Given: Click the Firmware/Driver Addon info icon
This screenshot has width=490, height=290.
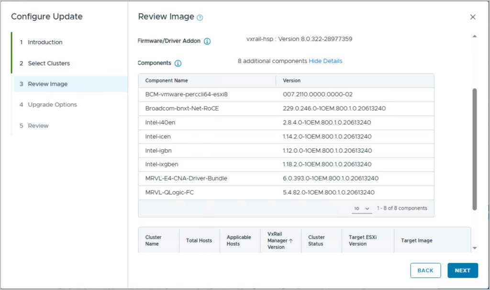Looking at the screenshot, I should pyautogui.click(x=207, y=41).
